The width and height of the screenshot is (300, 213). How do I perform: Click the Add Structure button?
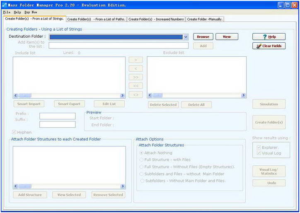click(x=30, y=195)
